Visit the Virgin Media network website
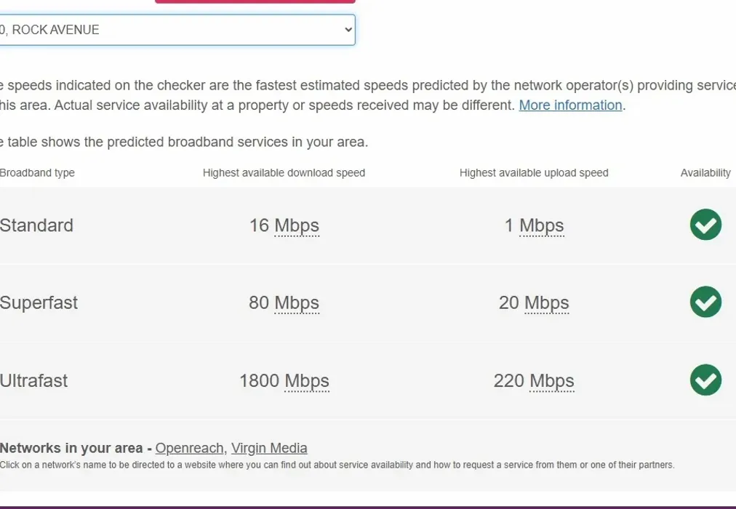The height and width of the screenshot is (509, 736). coord(269,448)
